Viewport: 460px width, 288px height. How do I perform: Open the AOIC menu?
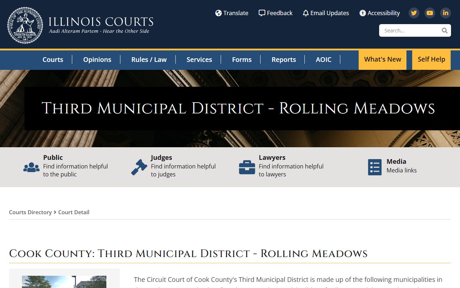(323, 60)
